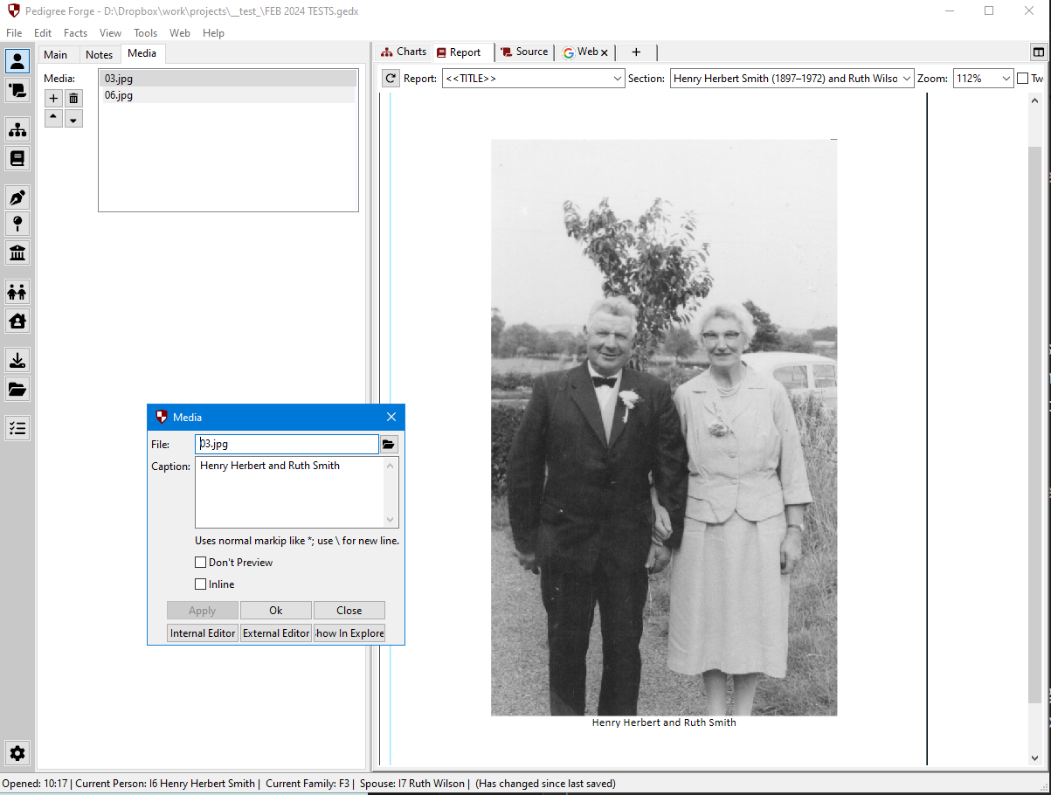The width and height of the screenshot is (1051, 795).
Task: Select 06.jpg in the media list
Action: 119,95
